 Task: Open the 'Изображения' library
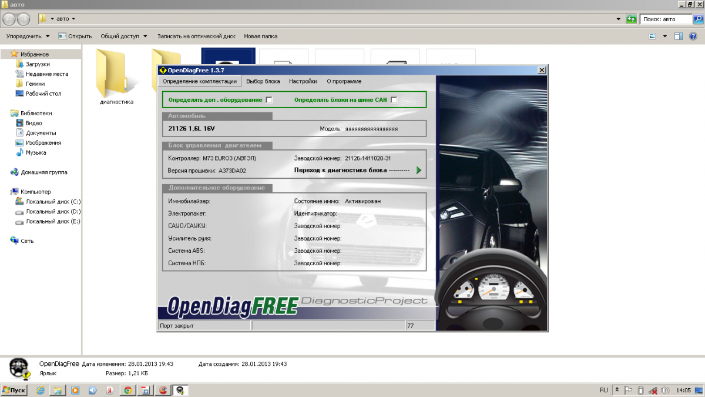click(43, 143)
